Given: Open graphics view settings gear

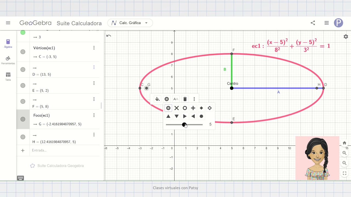Looking at the screenshot, I should 346,37.
